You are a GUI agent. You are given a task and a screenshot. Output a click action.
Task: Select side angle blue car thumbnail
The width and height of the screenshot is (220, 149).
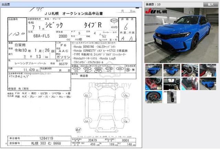pos(208,84)
